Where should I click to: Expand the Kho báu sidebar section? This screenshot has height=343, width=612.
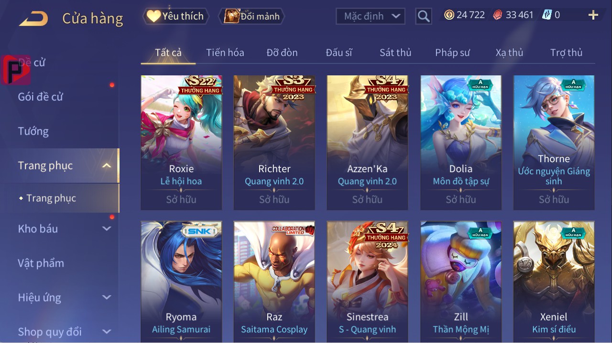(x=107, y=229)
